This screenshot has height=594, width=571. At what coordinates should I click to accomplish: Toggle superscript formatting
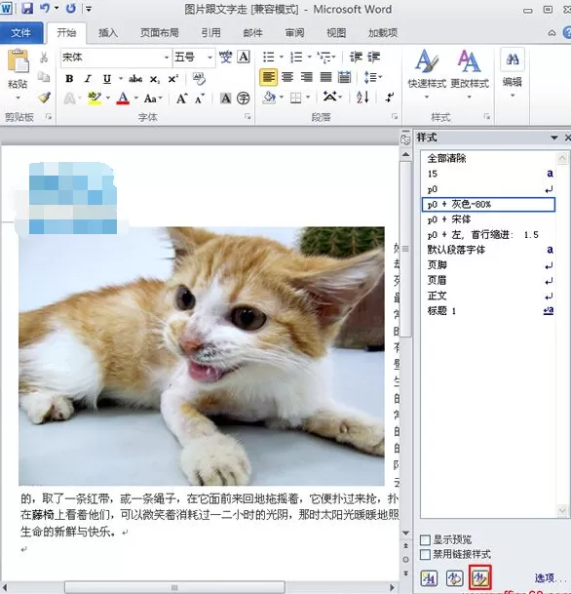click(172, 79)
